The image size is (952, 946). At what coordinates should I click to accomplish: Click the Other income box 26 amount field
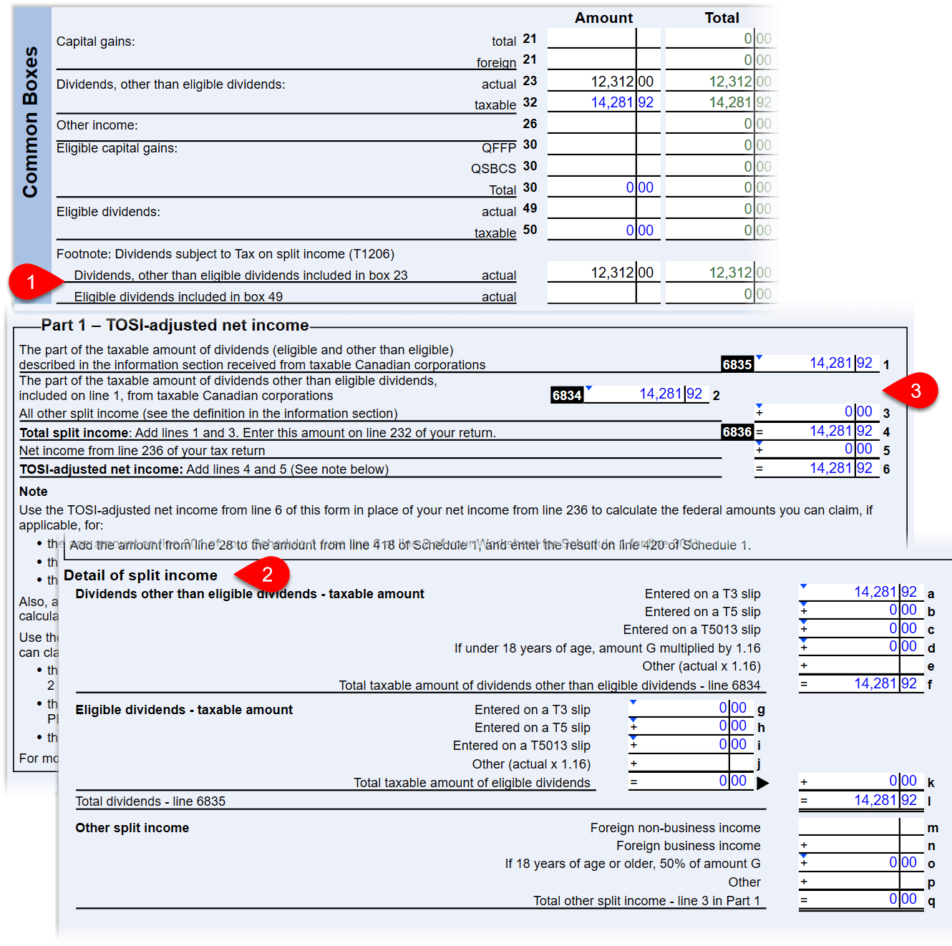(x=604, y=124)
